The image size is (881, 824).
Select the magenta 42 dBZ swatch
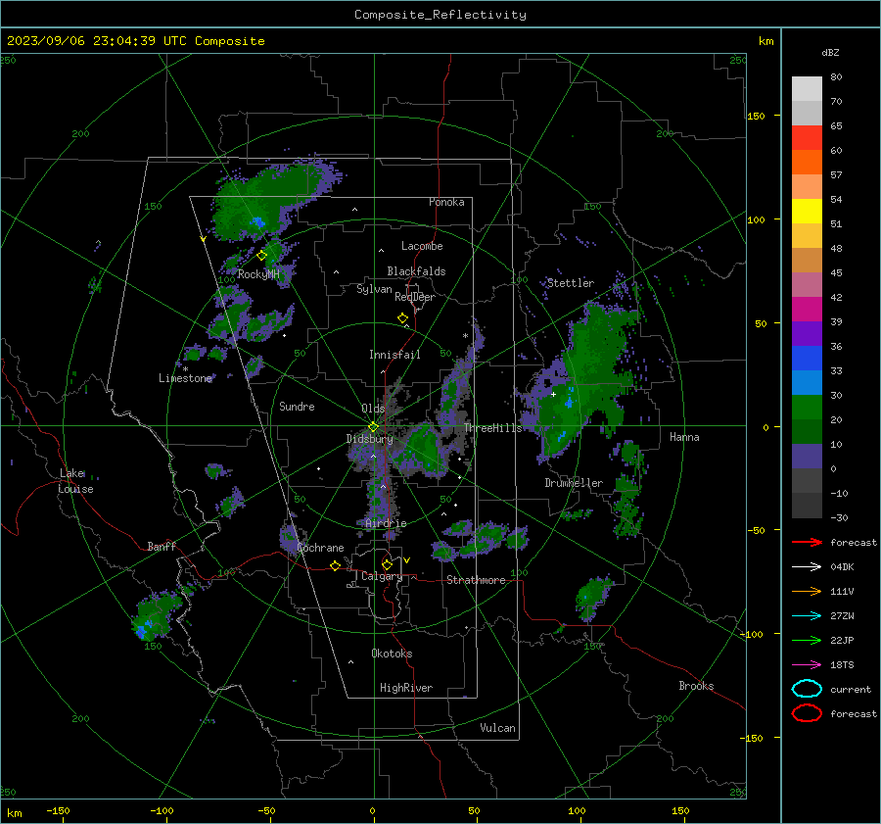point(807,309)
